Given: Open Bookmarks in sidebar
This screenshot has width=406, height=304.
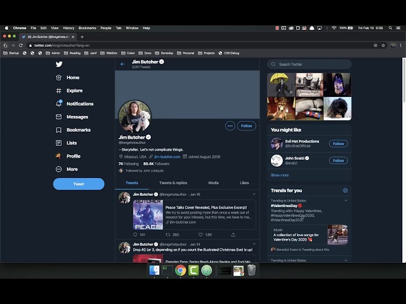Looking at the screenshot, I should [x=74, y=130].
